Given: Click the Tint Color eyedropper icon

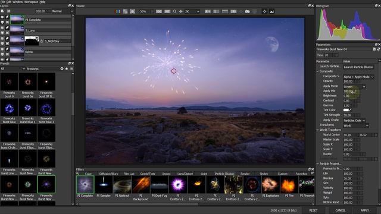Looking at the screenshot, I should pyautogui.click(x=351, y=110).
